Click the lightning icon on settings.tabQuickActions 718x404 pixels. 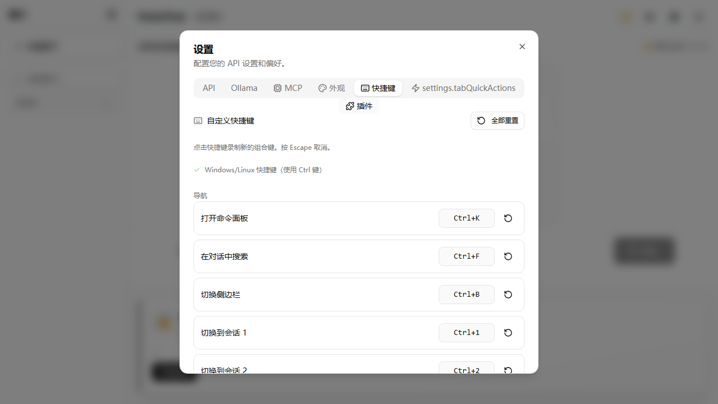(416, 88)
